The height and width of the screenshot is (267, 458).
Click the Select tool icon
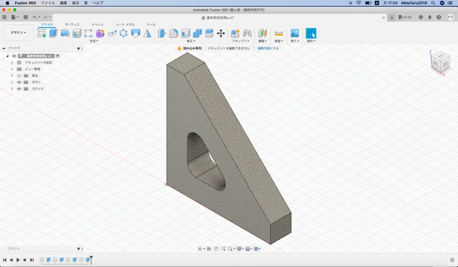coord(311,33)
